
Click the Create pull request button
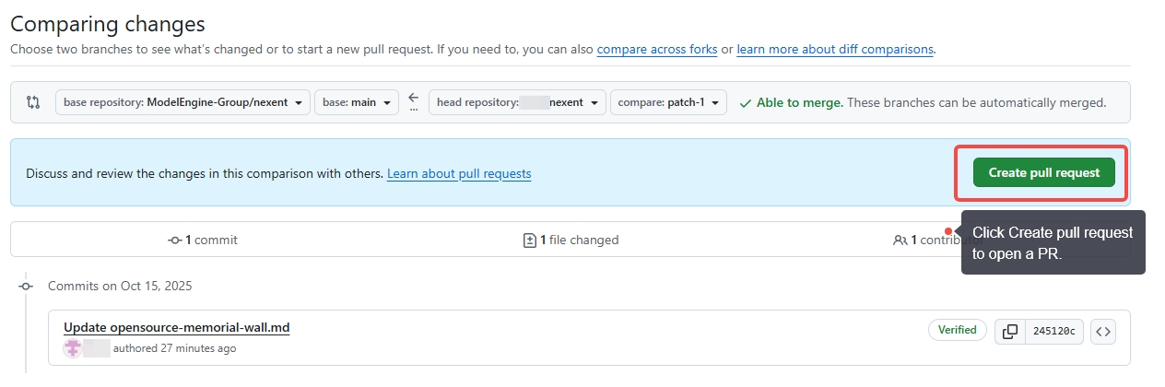[1043, 172]
